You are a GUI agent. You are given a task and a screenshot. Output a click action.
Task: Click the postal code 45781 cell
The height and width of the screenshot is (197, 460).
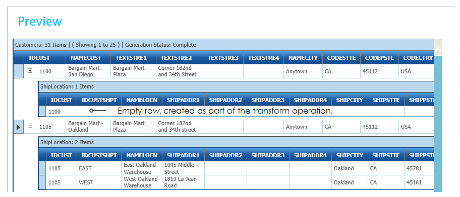419,168
